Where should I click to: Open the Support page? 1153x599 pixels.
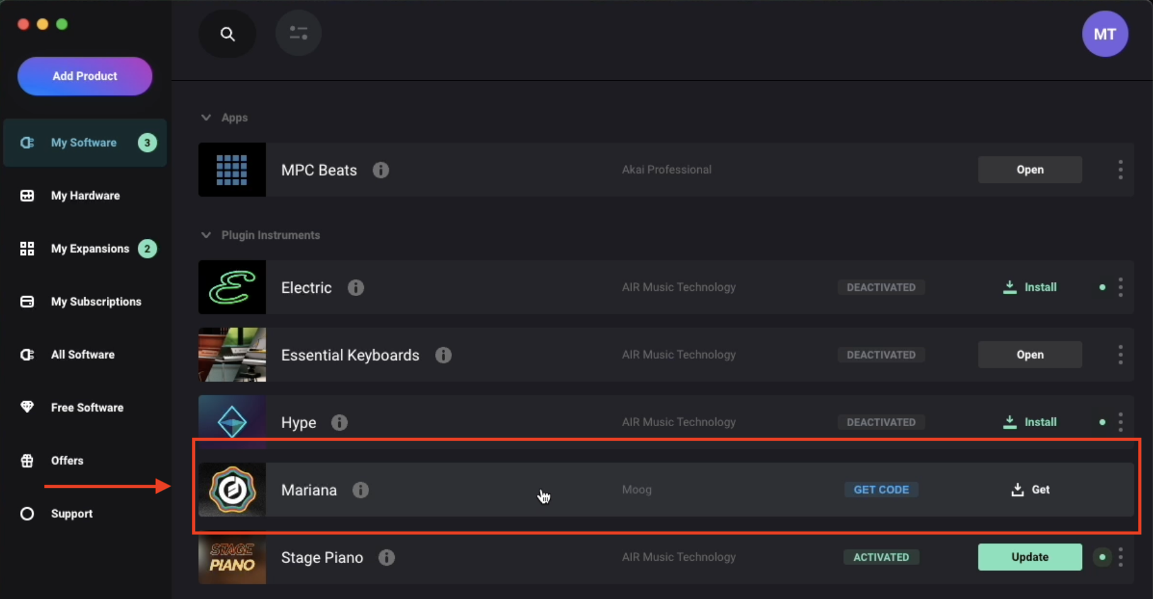85,514
